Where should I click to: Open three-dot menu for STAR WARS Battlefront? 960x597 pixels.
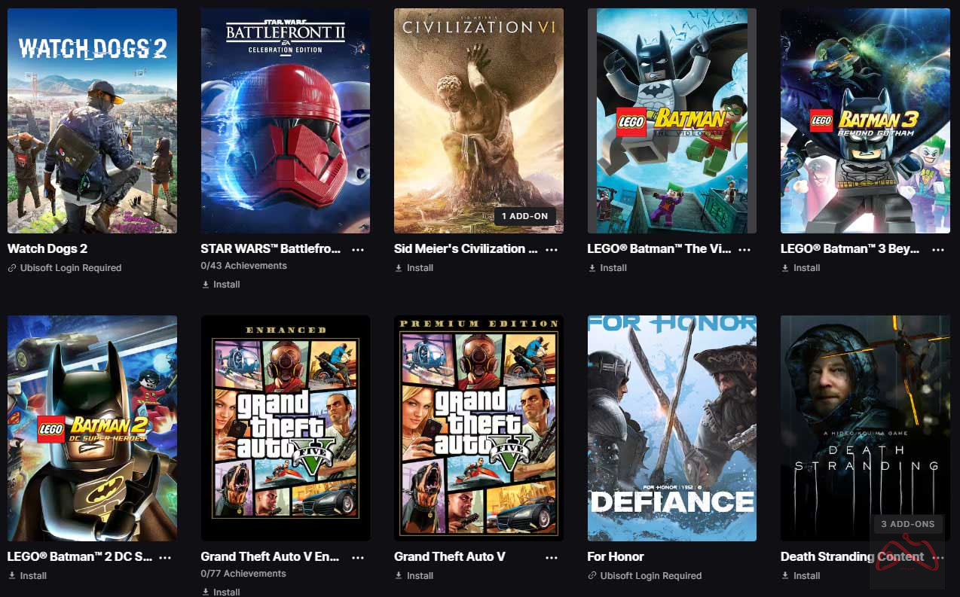[358, 249]
